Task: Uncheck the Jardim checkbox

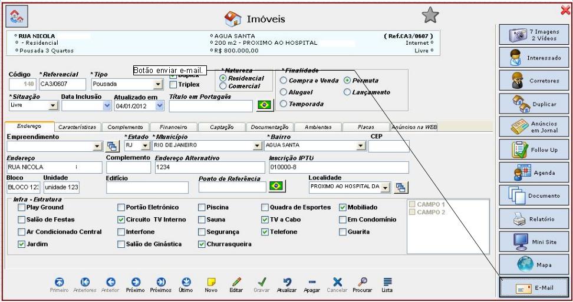Action: 22,244
